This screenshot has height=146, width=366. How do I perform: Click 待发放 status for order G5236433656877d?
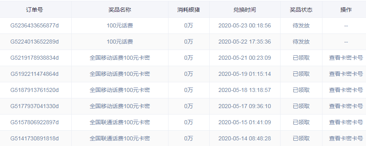click(301, 25)
